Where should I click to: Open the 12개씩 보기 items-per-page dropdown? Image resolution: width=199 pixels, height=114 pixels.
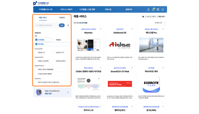(x=160, y=23)
